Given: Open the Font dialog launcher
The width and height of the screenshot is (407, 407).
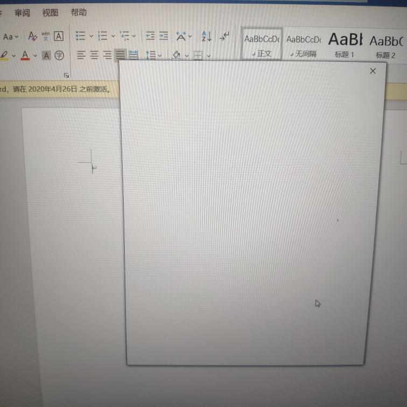Looking at the screenshot, I should tap(66, 75).
